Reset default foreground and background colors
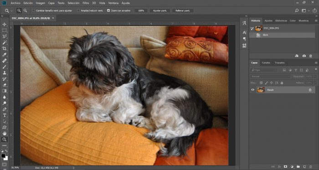The width and height of the screenshot is (319, 170). tap(2, 151)
